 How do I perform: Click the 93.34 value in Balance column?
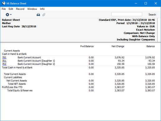coord(152,61)
